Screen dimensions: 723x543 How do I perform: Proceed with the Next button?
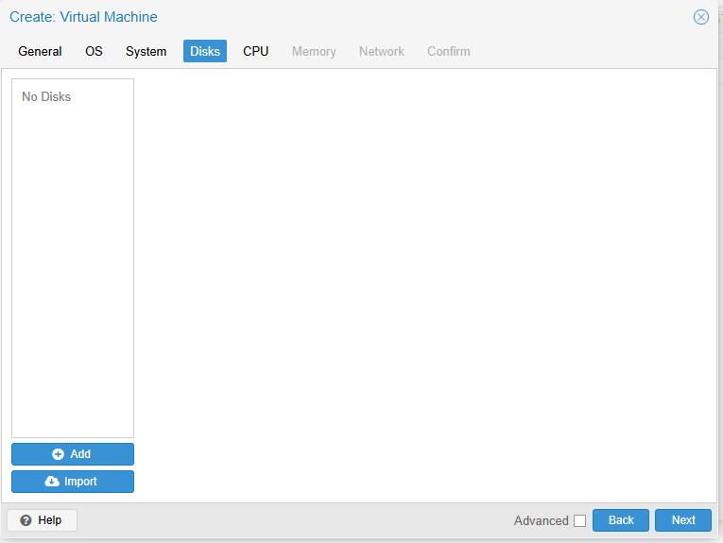[x=683, y=520]
